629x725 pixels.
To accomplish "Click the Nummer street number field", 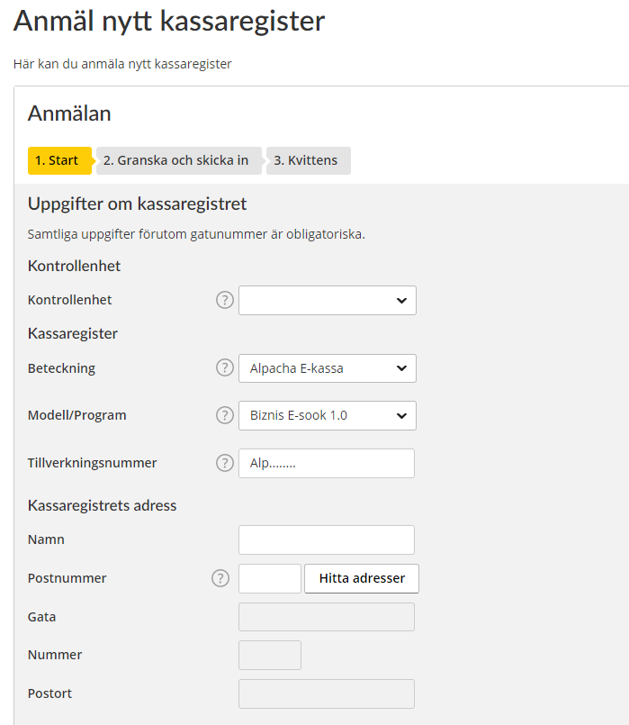I will click(x=270, y=655).
